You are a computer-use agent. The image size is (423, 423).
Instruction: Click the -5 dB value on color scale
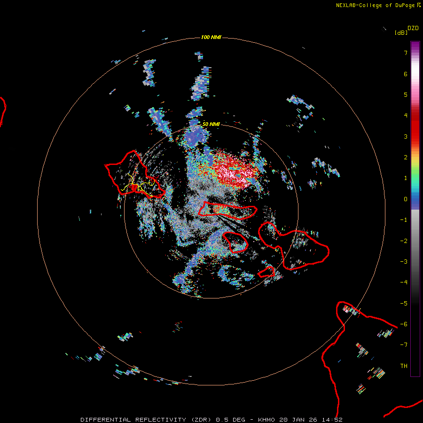(404, 304)
